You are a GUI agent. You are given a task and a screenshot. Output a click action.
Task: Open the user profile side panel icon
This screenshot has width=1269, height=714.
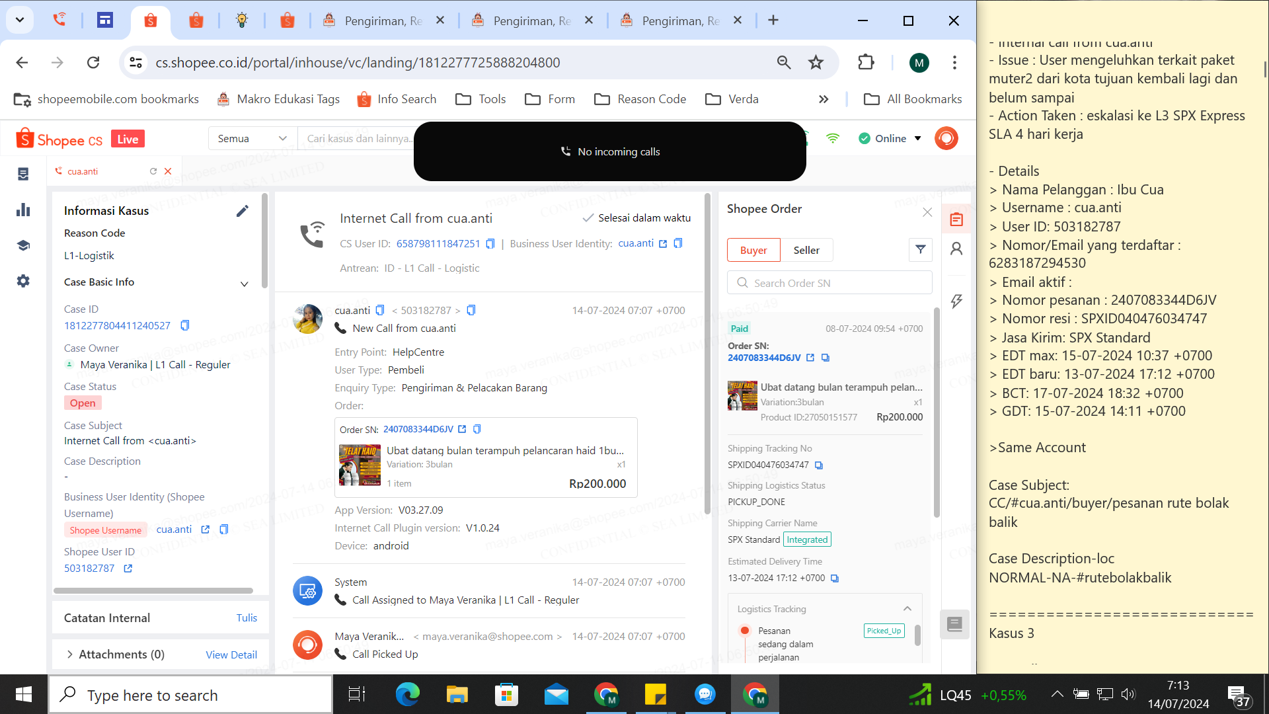pos(956,249)
